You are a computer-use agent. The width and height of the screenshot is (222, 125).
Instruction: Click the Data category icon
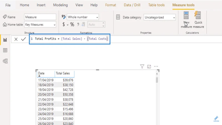click(x=118, y=17)
